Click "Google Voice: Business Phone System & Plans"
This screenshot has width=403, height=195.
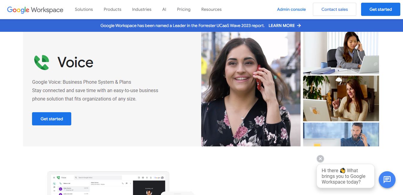tap(81, 82)
